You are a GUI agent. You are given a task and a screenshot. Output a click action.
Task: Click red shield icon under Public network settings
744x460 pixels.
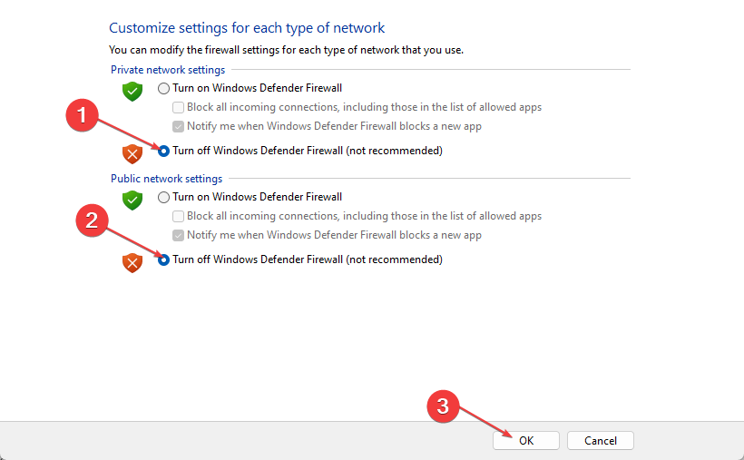click(132, 262)
